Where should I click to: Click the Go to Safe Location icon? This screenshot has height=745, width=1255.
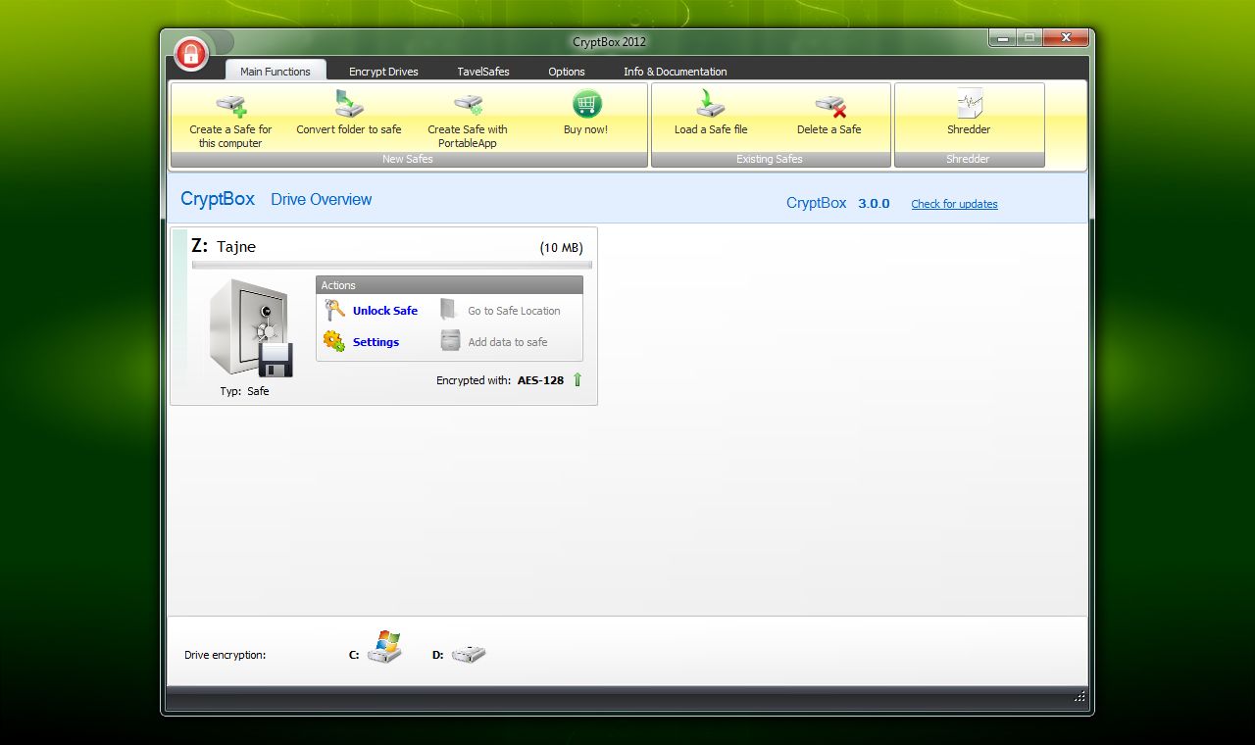point(449,310)
